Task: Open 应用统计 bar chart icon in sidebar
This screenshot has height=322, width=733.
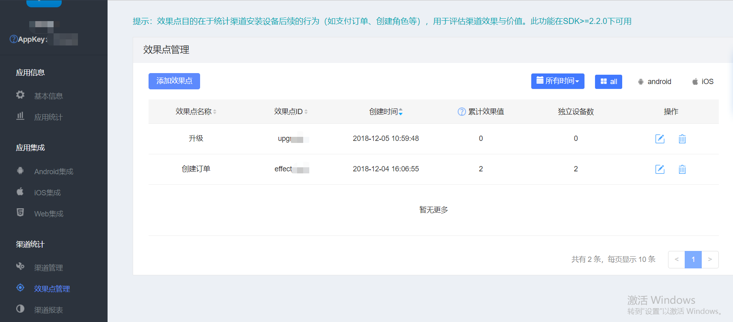Action: point(20,116)
